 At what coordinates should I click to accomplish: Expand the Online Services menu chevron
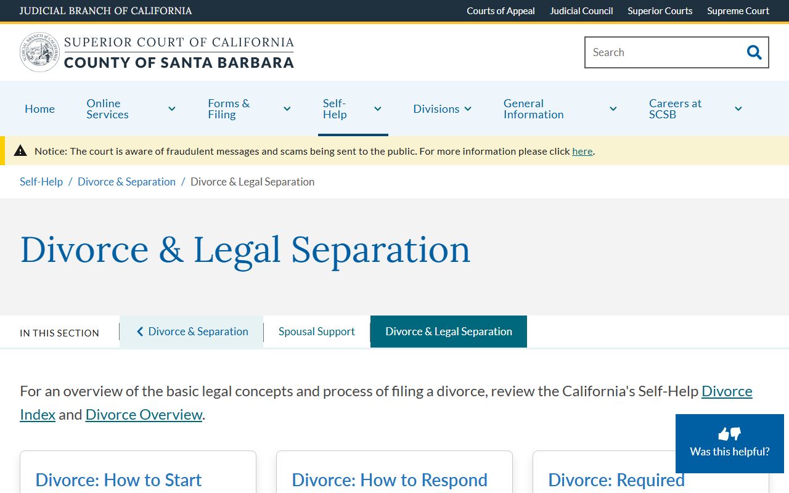pyautogui.click(x=172, y=109)
